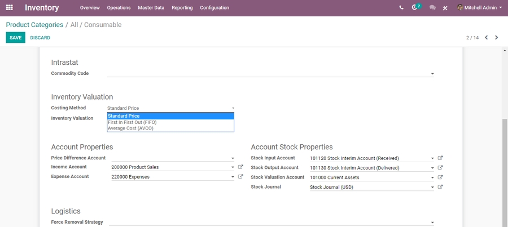Viewport: 508px width, 227px height.
Task: Click the phone call icon
Action: [x=401, y=8]
